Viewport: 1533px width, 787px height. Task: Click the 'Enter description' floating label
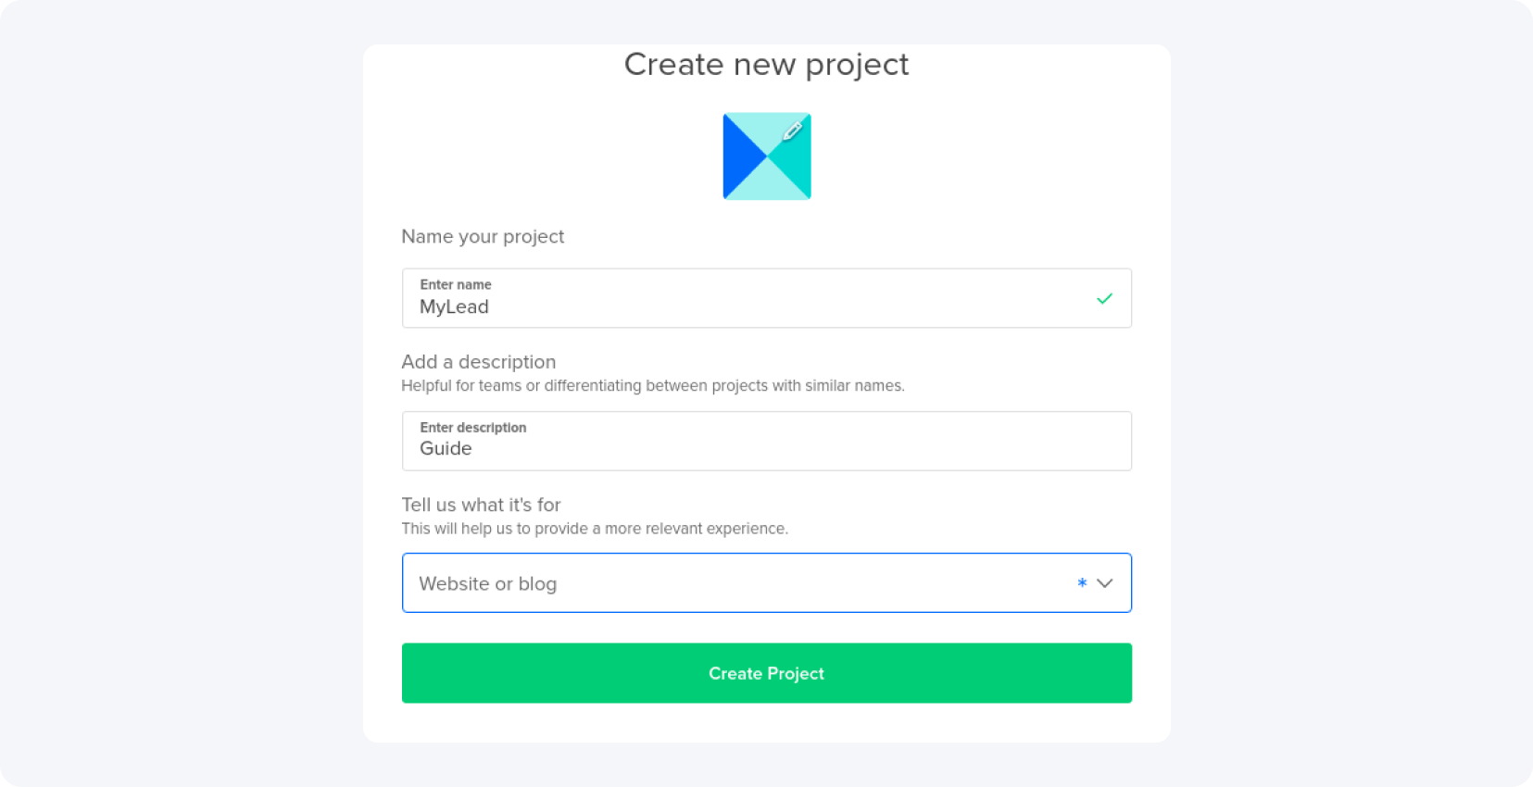pyautogui.click(x=473, y=427)
